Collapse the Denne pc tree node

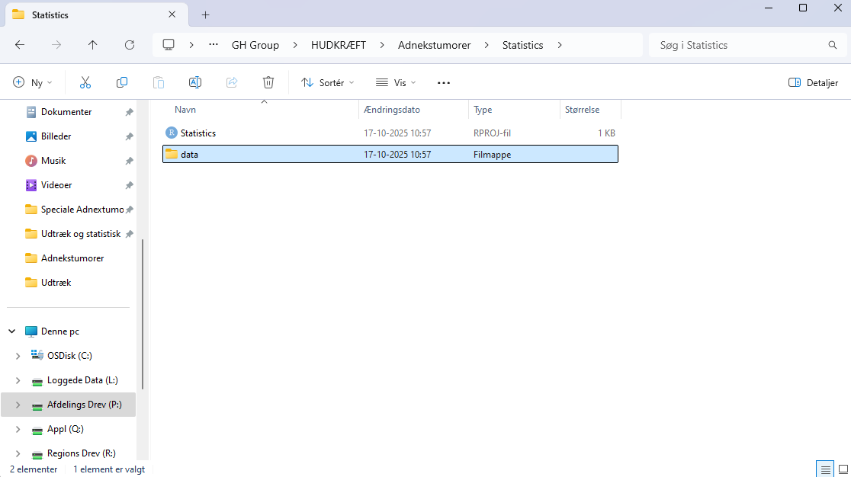pos(12,331)
